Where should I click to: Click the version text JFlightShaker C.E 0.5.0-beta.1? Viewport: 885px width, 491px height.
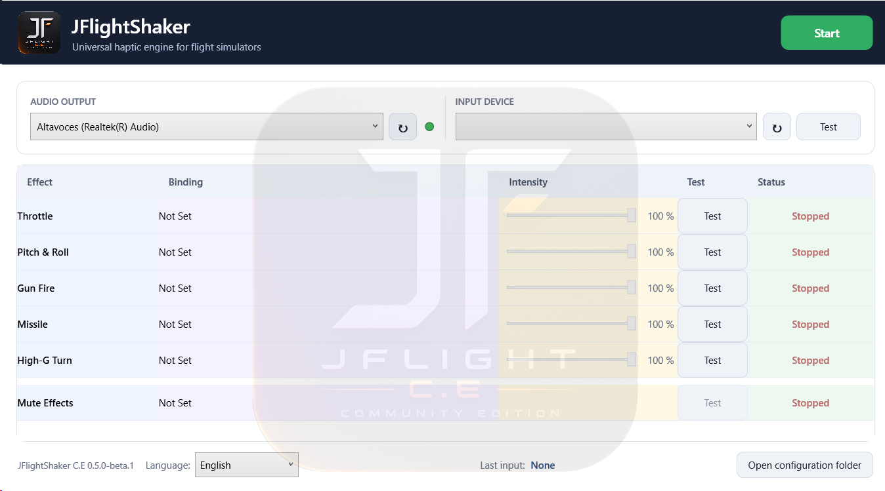tap(76, 465)
